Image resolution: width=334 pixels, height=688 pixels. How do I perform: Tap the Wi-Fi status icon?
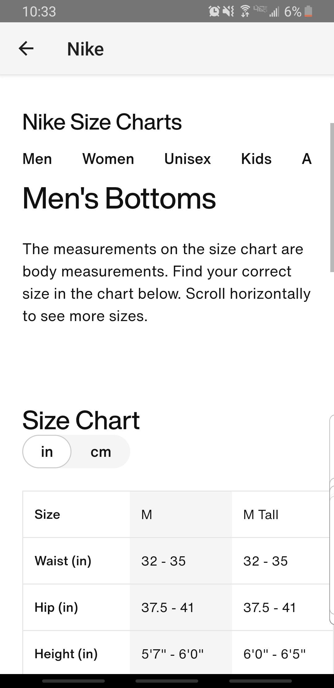(x=245, y=11)
